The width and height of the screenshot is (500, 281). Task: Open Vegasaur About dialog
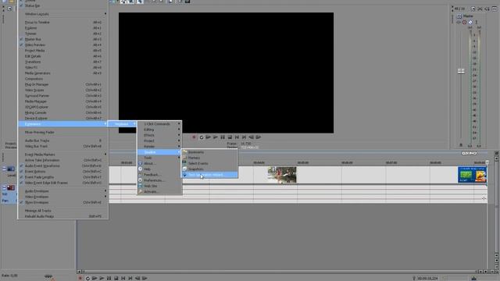pos(159,163)
